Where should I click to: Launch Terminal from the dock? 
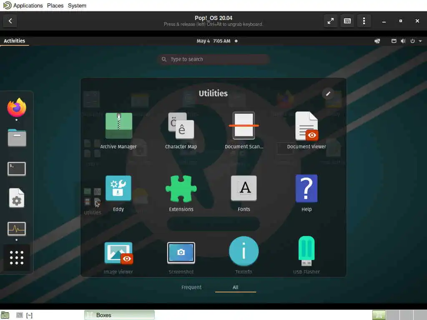pyautogui.click(x=17, y=169)
